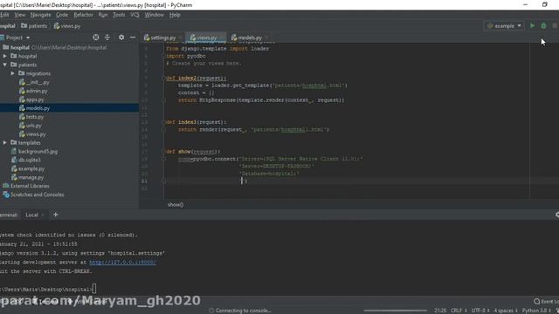Close the settings.py editor tab
The width and height of the screenshot is (559, 314).
pos(181,38)
